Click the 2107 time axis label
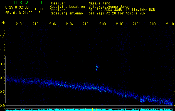 (119, 24)
